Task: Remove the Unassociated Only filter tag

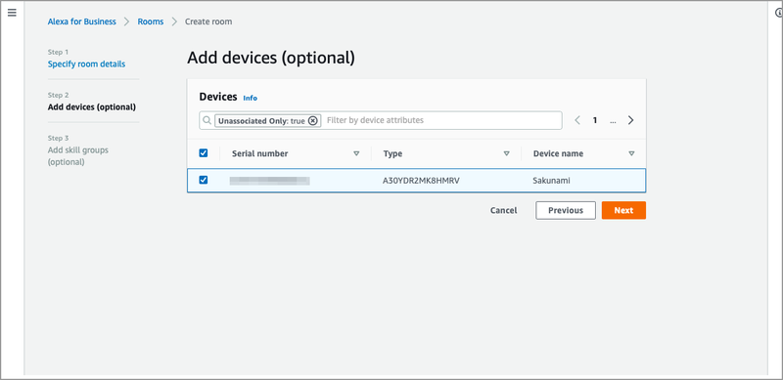Action: [312, 121]
